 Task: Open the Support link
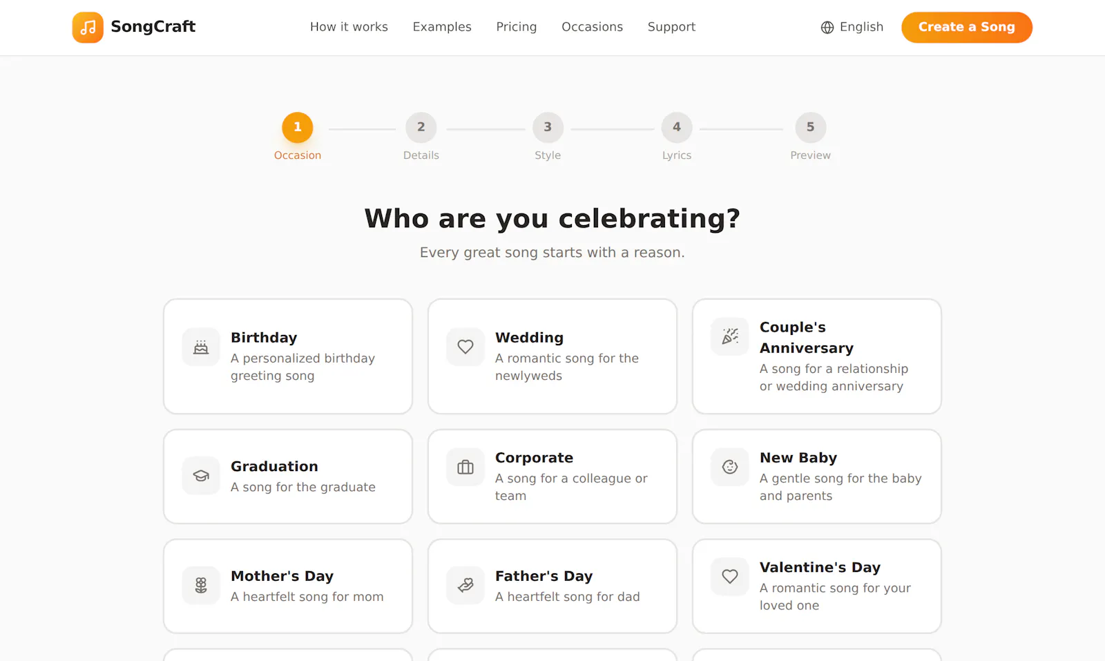[x=671, y=27]
